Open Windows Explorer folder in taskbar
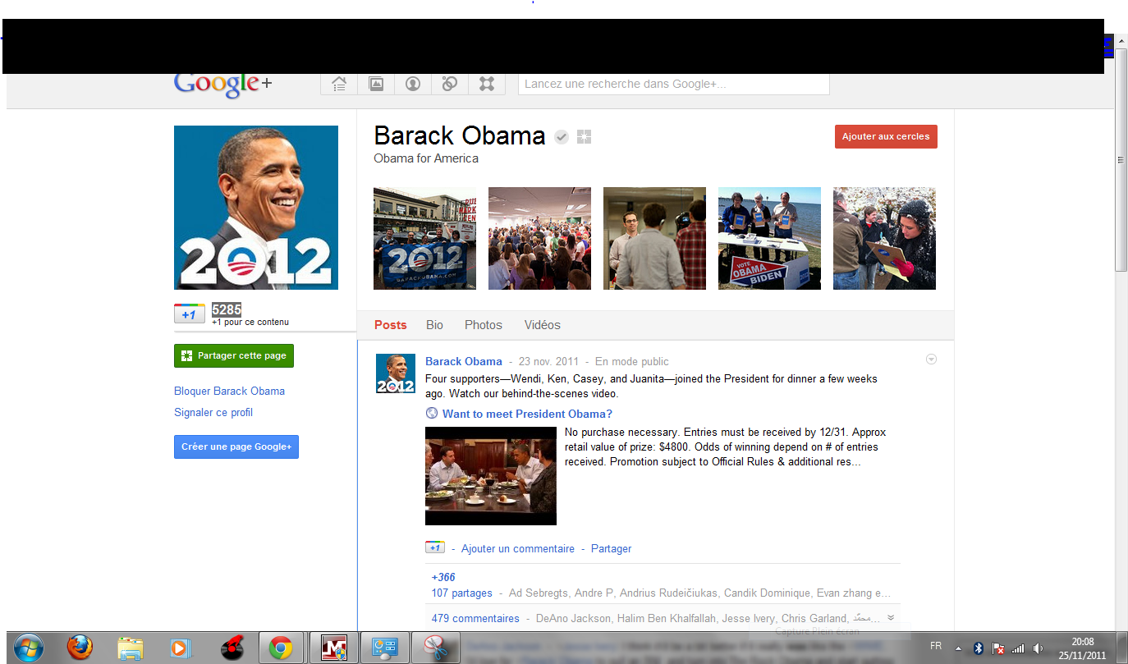Viewport: 1128px width, 664px height. tap(131, 648)
